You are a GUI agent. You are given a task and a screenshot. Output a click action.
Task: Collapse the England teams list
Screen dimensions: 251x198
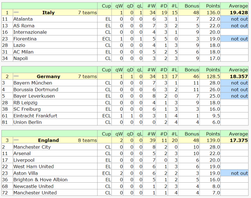tap(16, 140)
